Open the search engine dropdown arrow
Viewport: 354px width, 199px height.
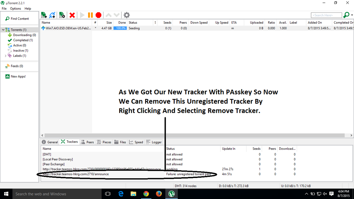pos(352,15)
